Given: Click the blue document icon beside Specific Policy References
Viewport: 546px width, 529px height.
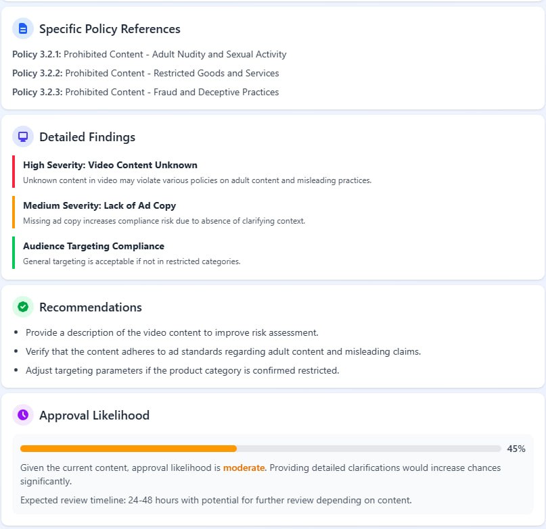Looking at the screenshot, I should pyautogui.click(x=23, y=28).
